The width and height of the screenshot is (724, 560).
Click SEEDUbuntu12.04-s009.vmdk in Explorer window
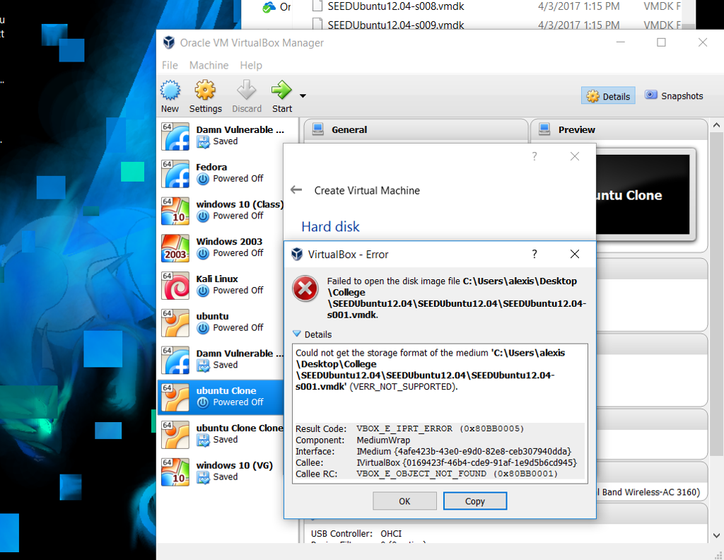[396, 25]
